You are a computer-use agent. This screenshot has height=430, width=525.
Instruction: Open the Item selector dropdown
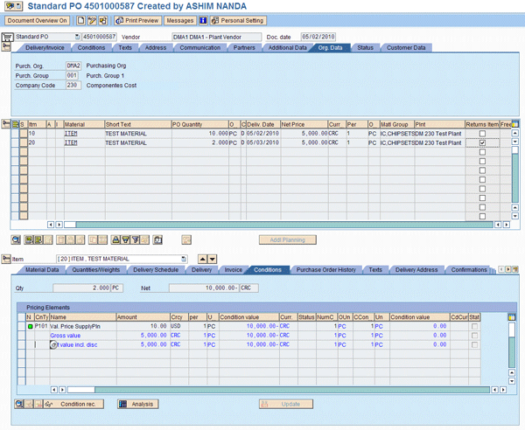coord(184,259)
